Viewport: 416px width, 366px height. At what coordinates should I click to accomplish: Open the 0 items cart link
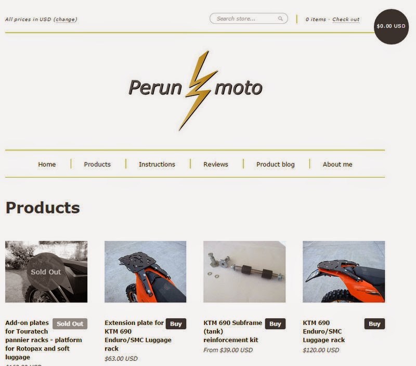click(316, 19)
